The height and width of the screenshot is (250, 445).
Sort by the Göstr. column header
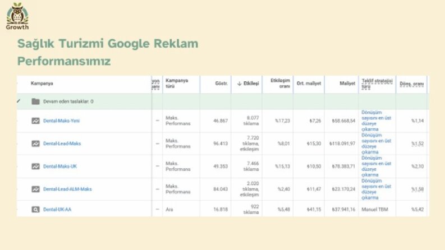coord(221,84)
